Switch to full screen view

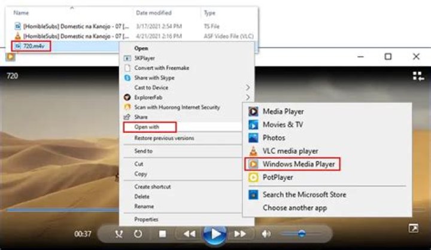413,228
